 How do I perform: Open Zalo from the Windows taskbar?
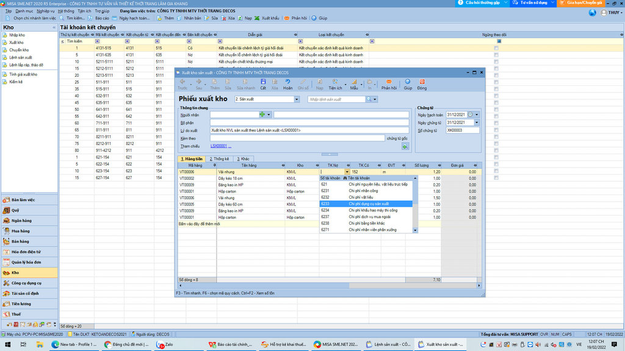pyautogui.click(x=165, y=344)
